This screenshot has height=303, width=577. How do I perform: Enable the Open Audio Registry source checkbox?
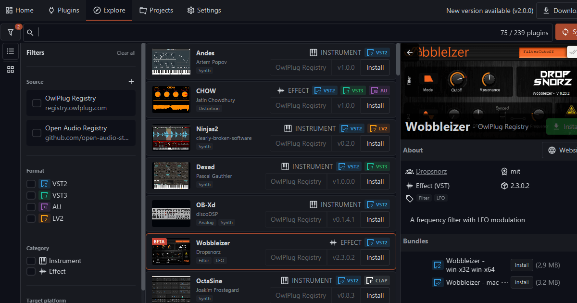(x=37, y=133)
